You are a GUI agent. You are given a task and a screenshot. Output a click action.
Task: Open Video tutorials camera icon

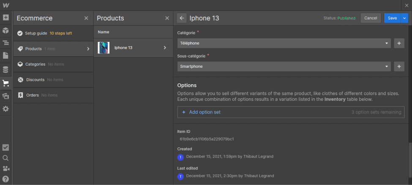point(5,168)
